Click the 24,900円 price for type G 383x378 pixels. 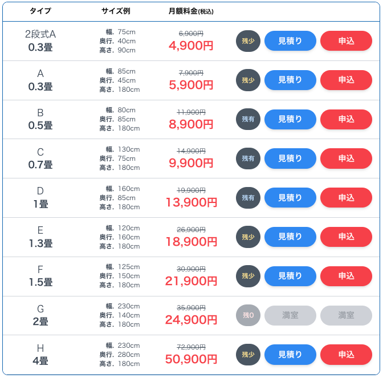tap(191, 320)
